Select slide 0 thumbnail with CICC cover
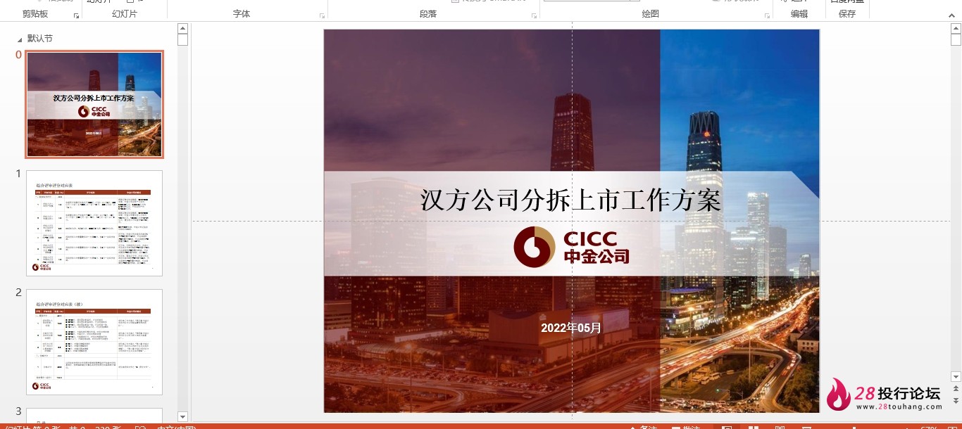The height and width of the screenshot is (429, 962). click(94, 104)
